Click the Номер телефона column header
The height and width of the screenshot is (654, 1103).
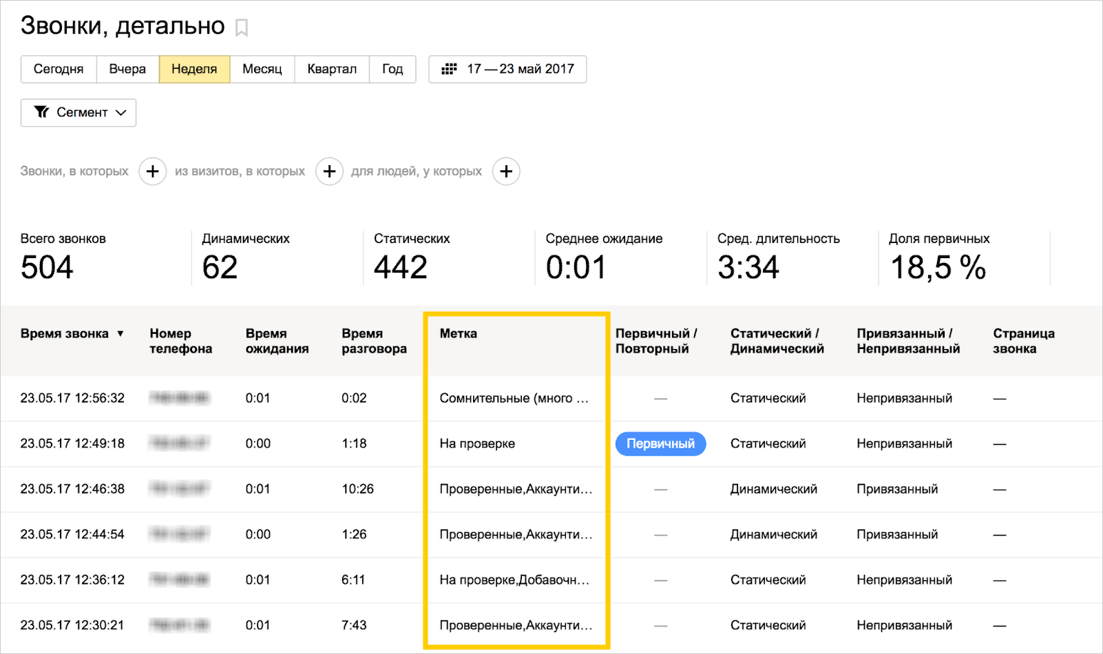point(180,341)
